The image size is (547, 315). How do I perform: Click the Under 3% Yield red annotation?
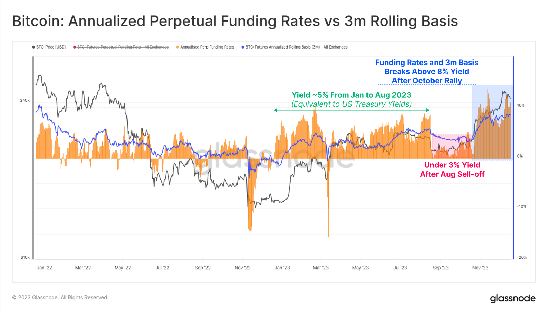pos(452,169)
